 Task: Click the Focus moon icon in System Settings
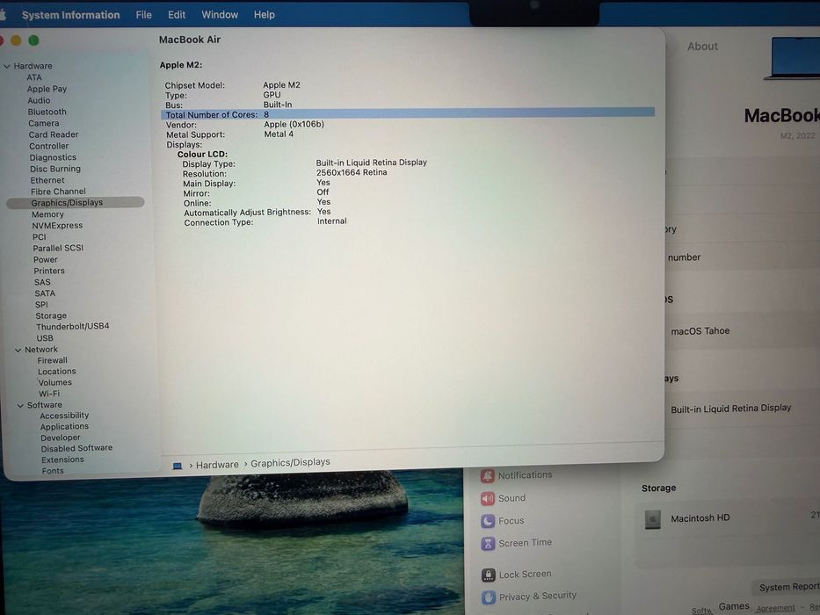pos(488,521)
